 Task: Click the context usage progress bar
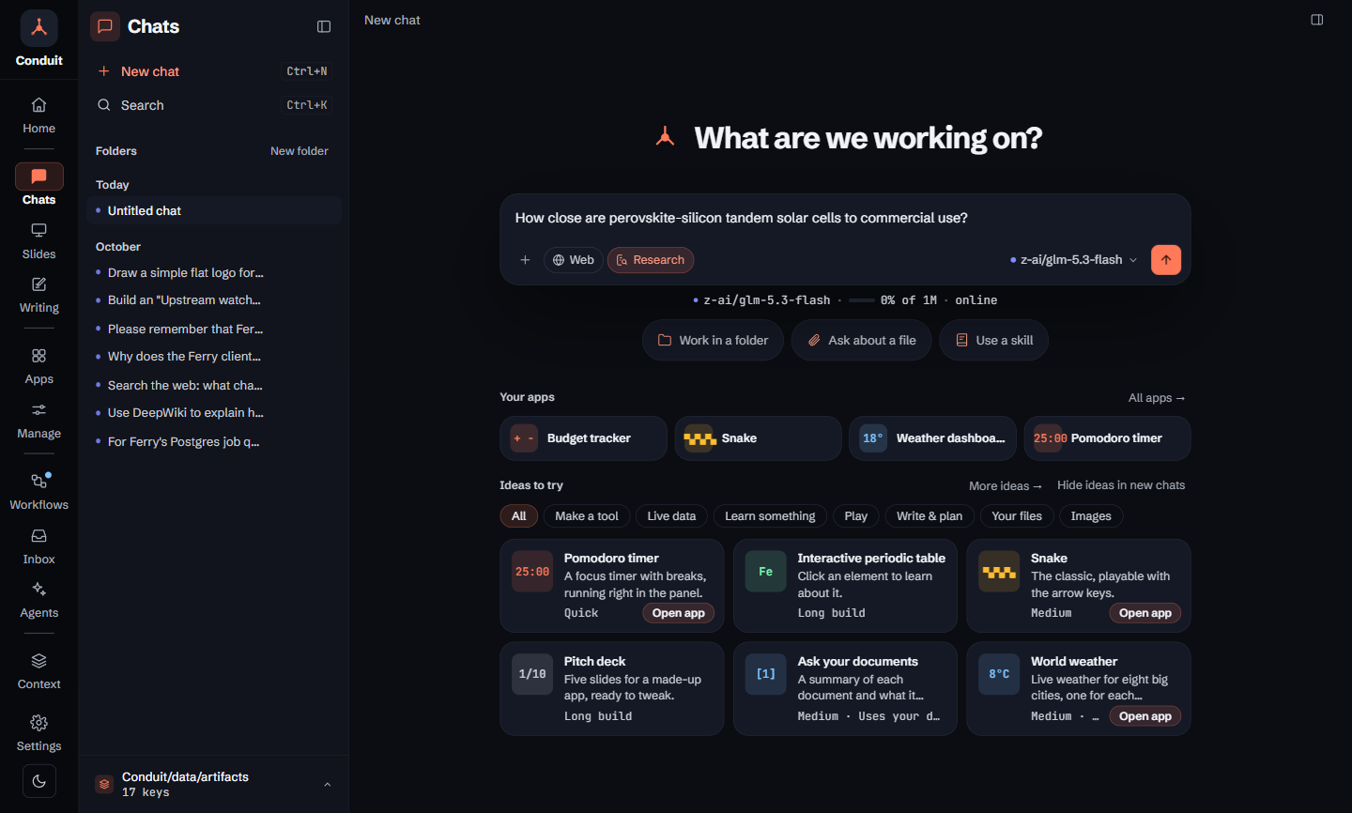(x=861, y=300)
